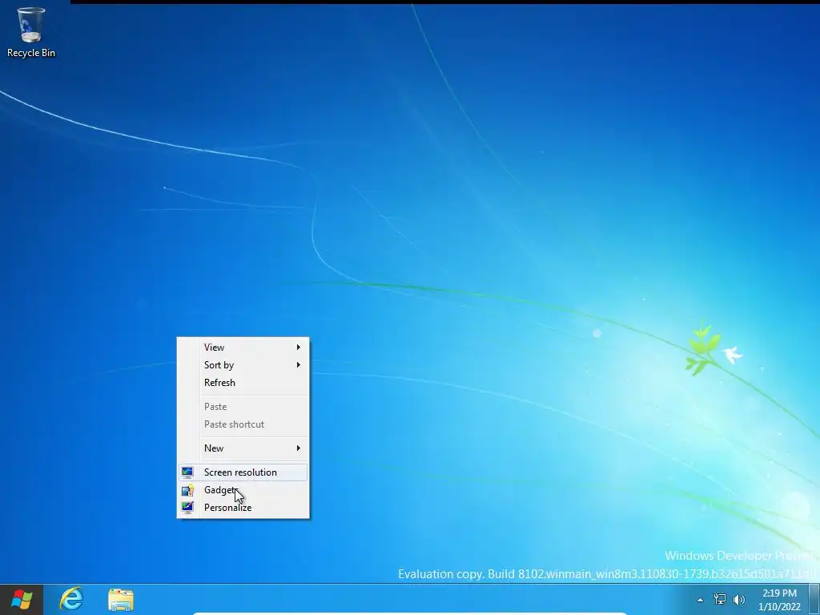Open the volume speaker tray icon

(739, 599)
